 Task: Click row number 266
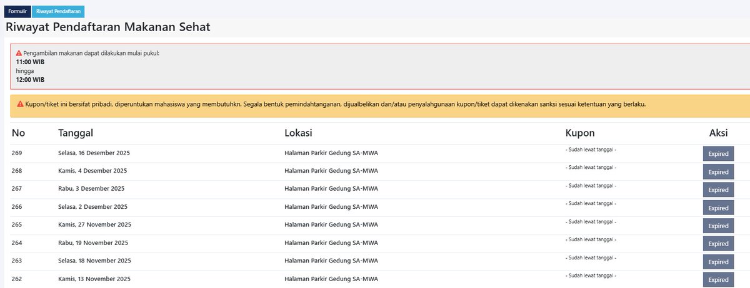[x=17, y=207]
